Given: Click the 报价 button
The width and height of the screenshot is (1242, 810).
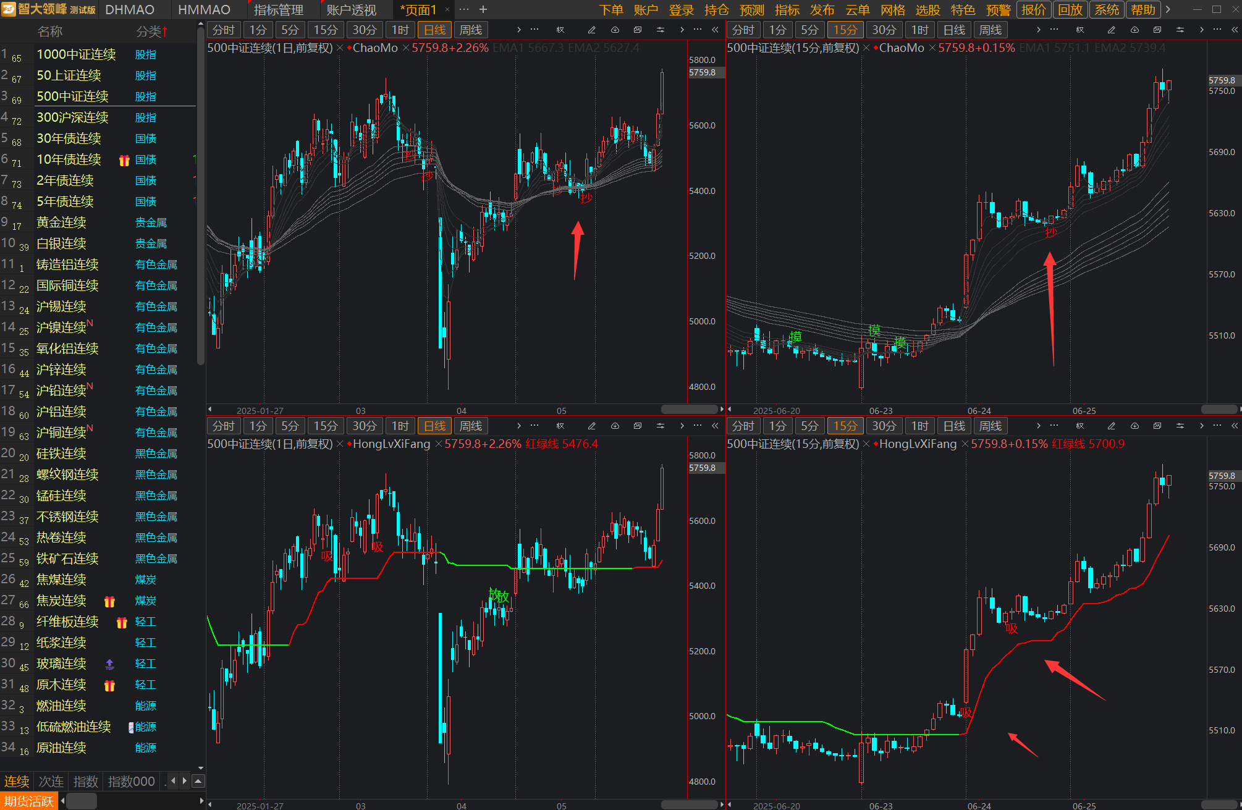Looking at the screenshot, I should coord(1034,10).
